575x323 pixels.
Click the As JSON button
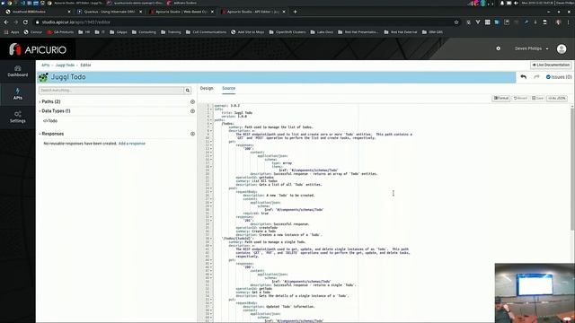coord(557,98)
